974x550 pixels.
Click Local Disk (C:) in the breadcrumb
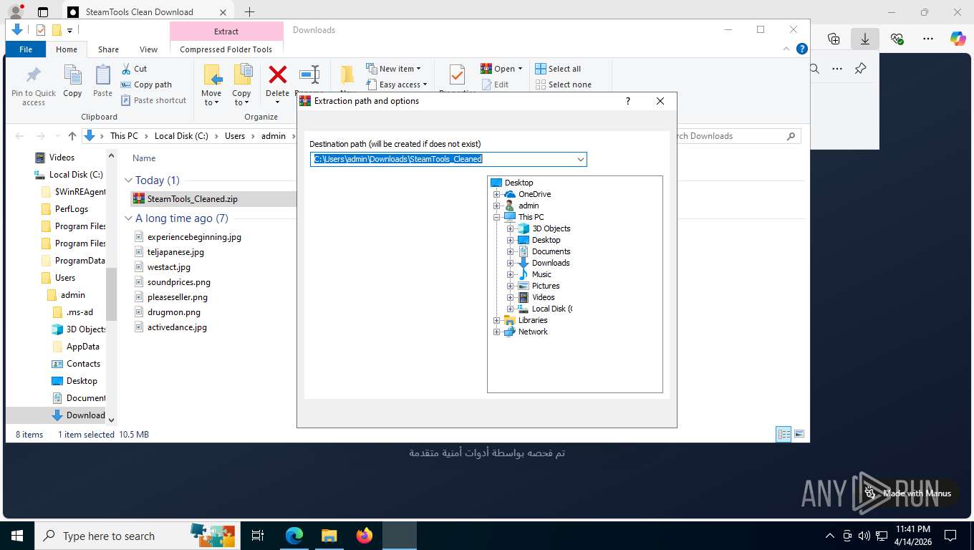180,136
